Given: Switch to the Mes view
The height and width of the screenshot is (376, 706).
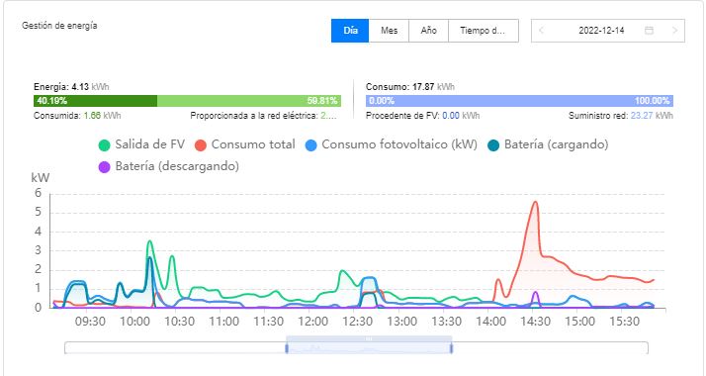Looking at the screenshot, I should coord(389,31).
